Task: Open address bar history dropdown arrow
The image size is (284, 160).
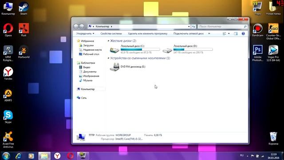Action: pos(189,27)
